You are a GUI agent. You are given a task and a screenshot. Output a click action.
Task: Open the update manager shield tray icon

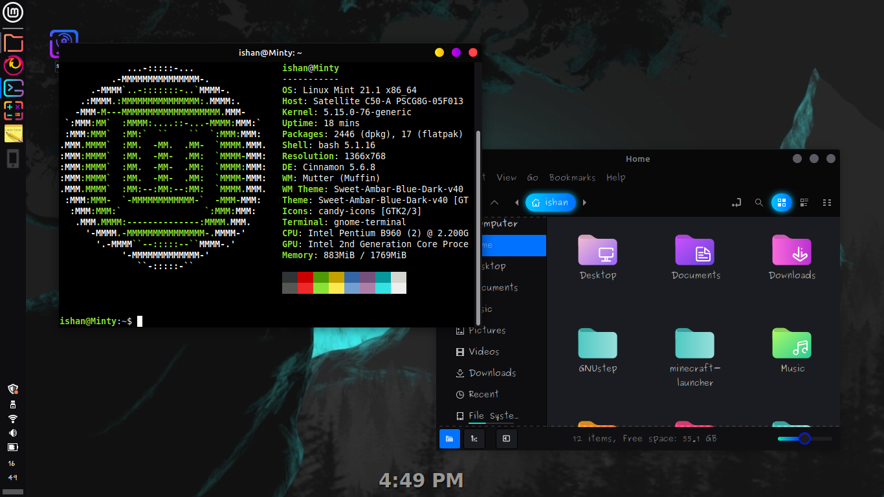pos(13,389)
